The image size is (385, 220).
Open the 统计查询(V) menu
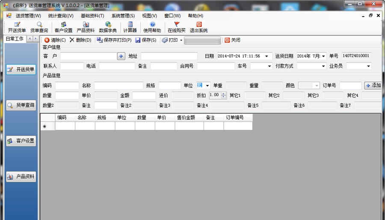[61, 16]
